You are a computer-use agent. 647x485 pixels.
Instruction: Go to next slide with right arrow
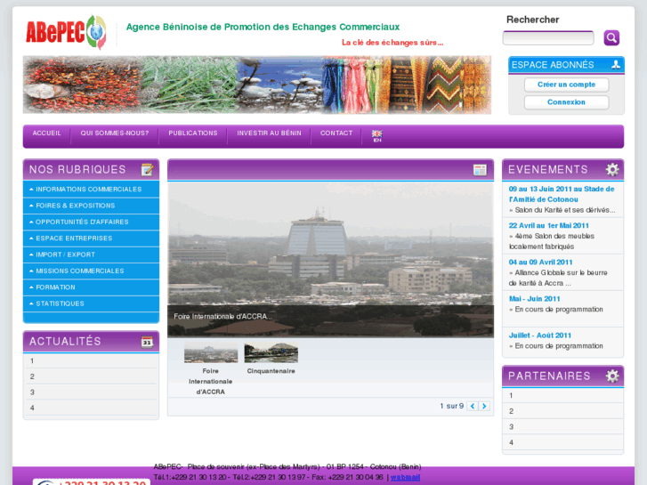[484, 406]
